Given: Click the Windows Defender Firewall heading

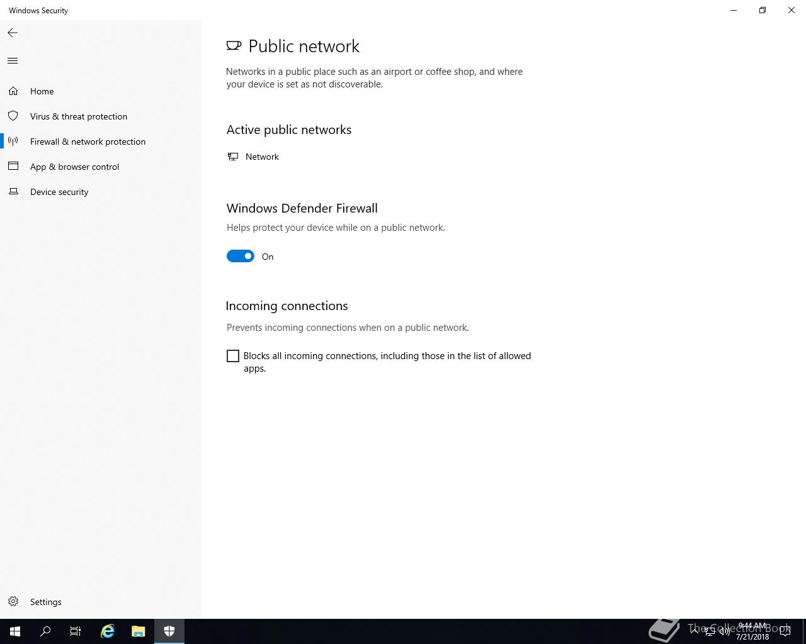Looking at the screenshot, I should [302, 208].
